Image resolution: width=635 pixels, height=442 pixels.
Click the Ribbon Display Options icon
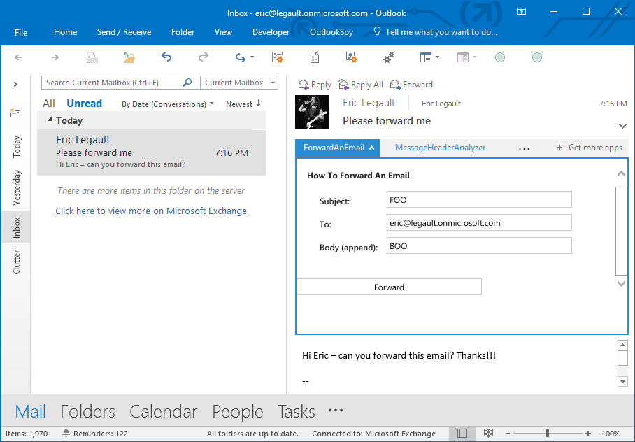coord(521,11)
